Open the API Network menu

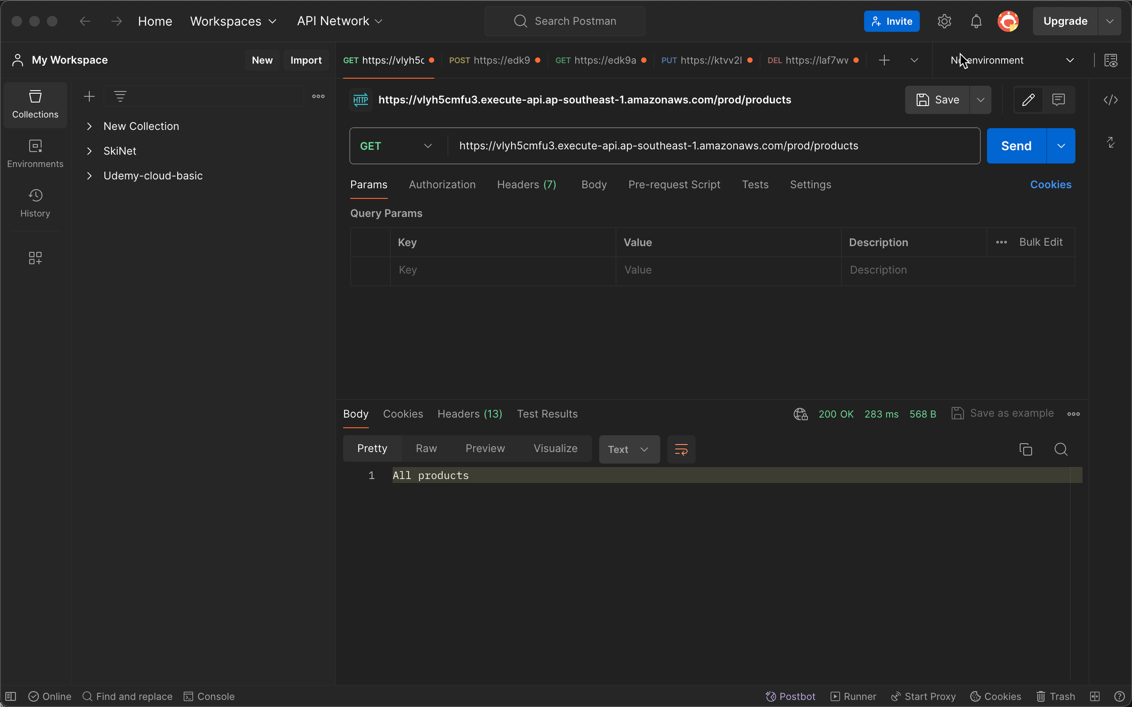(340, 21)
